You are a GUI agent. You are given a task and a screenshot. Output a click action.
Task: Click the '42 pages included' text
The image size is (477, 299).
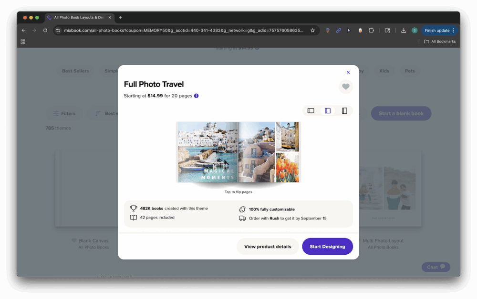pyautogui.click(x=157, y=218)
